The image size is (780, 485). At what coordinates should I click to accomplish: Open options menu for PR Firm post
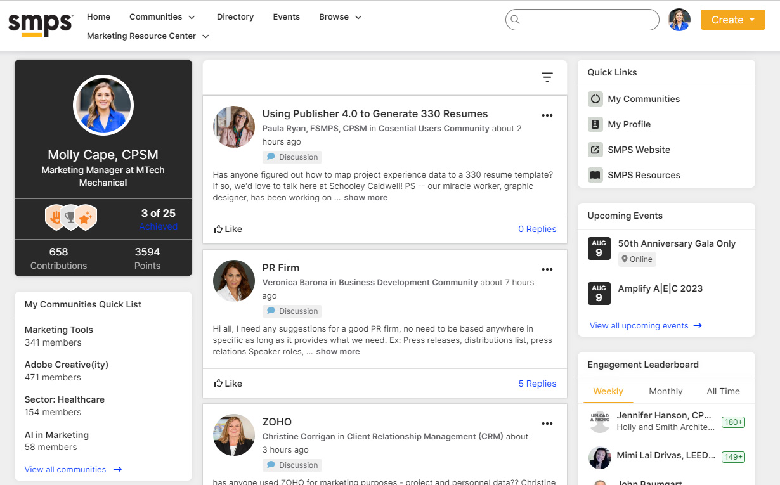tap(547, 269)
